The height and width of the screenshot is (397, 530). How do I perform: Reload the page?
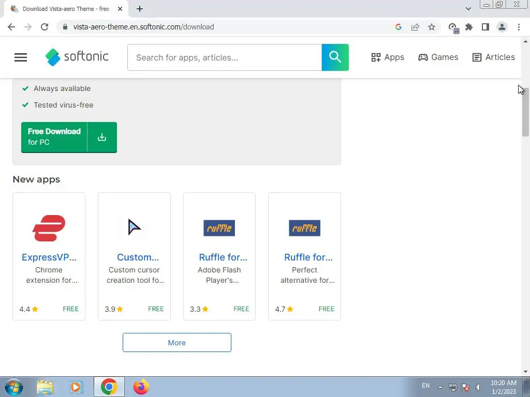[45, 27]
